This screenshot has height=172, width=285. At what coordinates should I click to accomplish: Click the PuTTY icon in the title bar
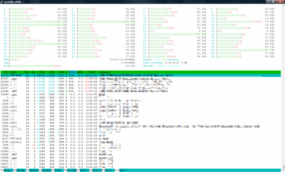click(1, 2)
